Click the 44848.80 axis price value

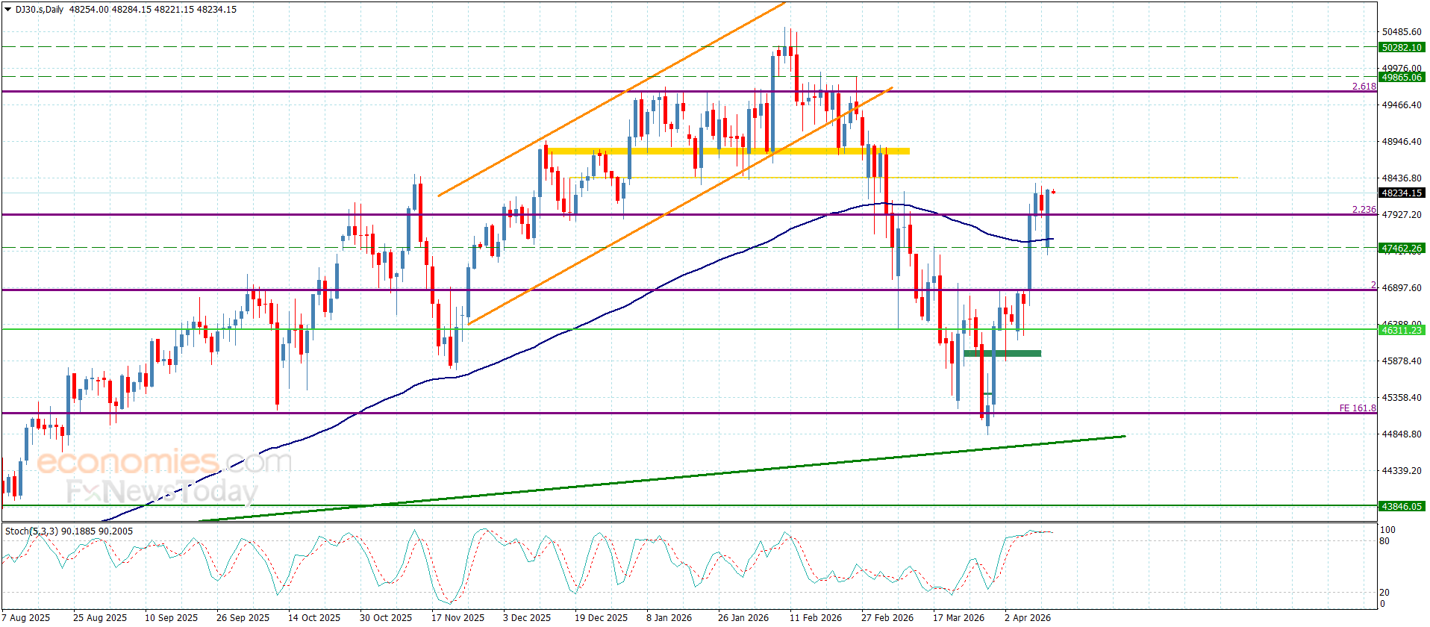pyautogui.click(x=1402, y=434)
